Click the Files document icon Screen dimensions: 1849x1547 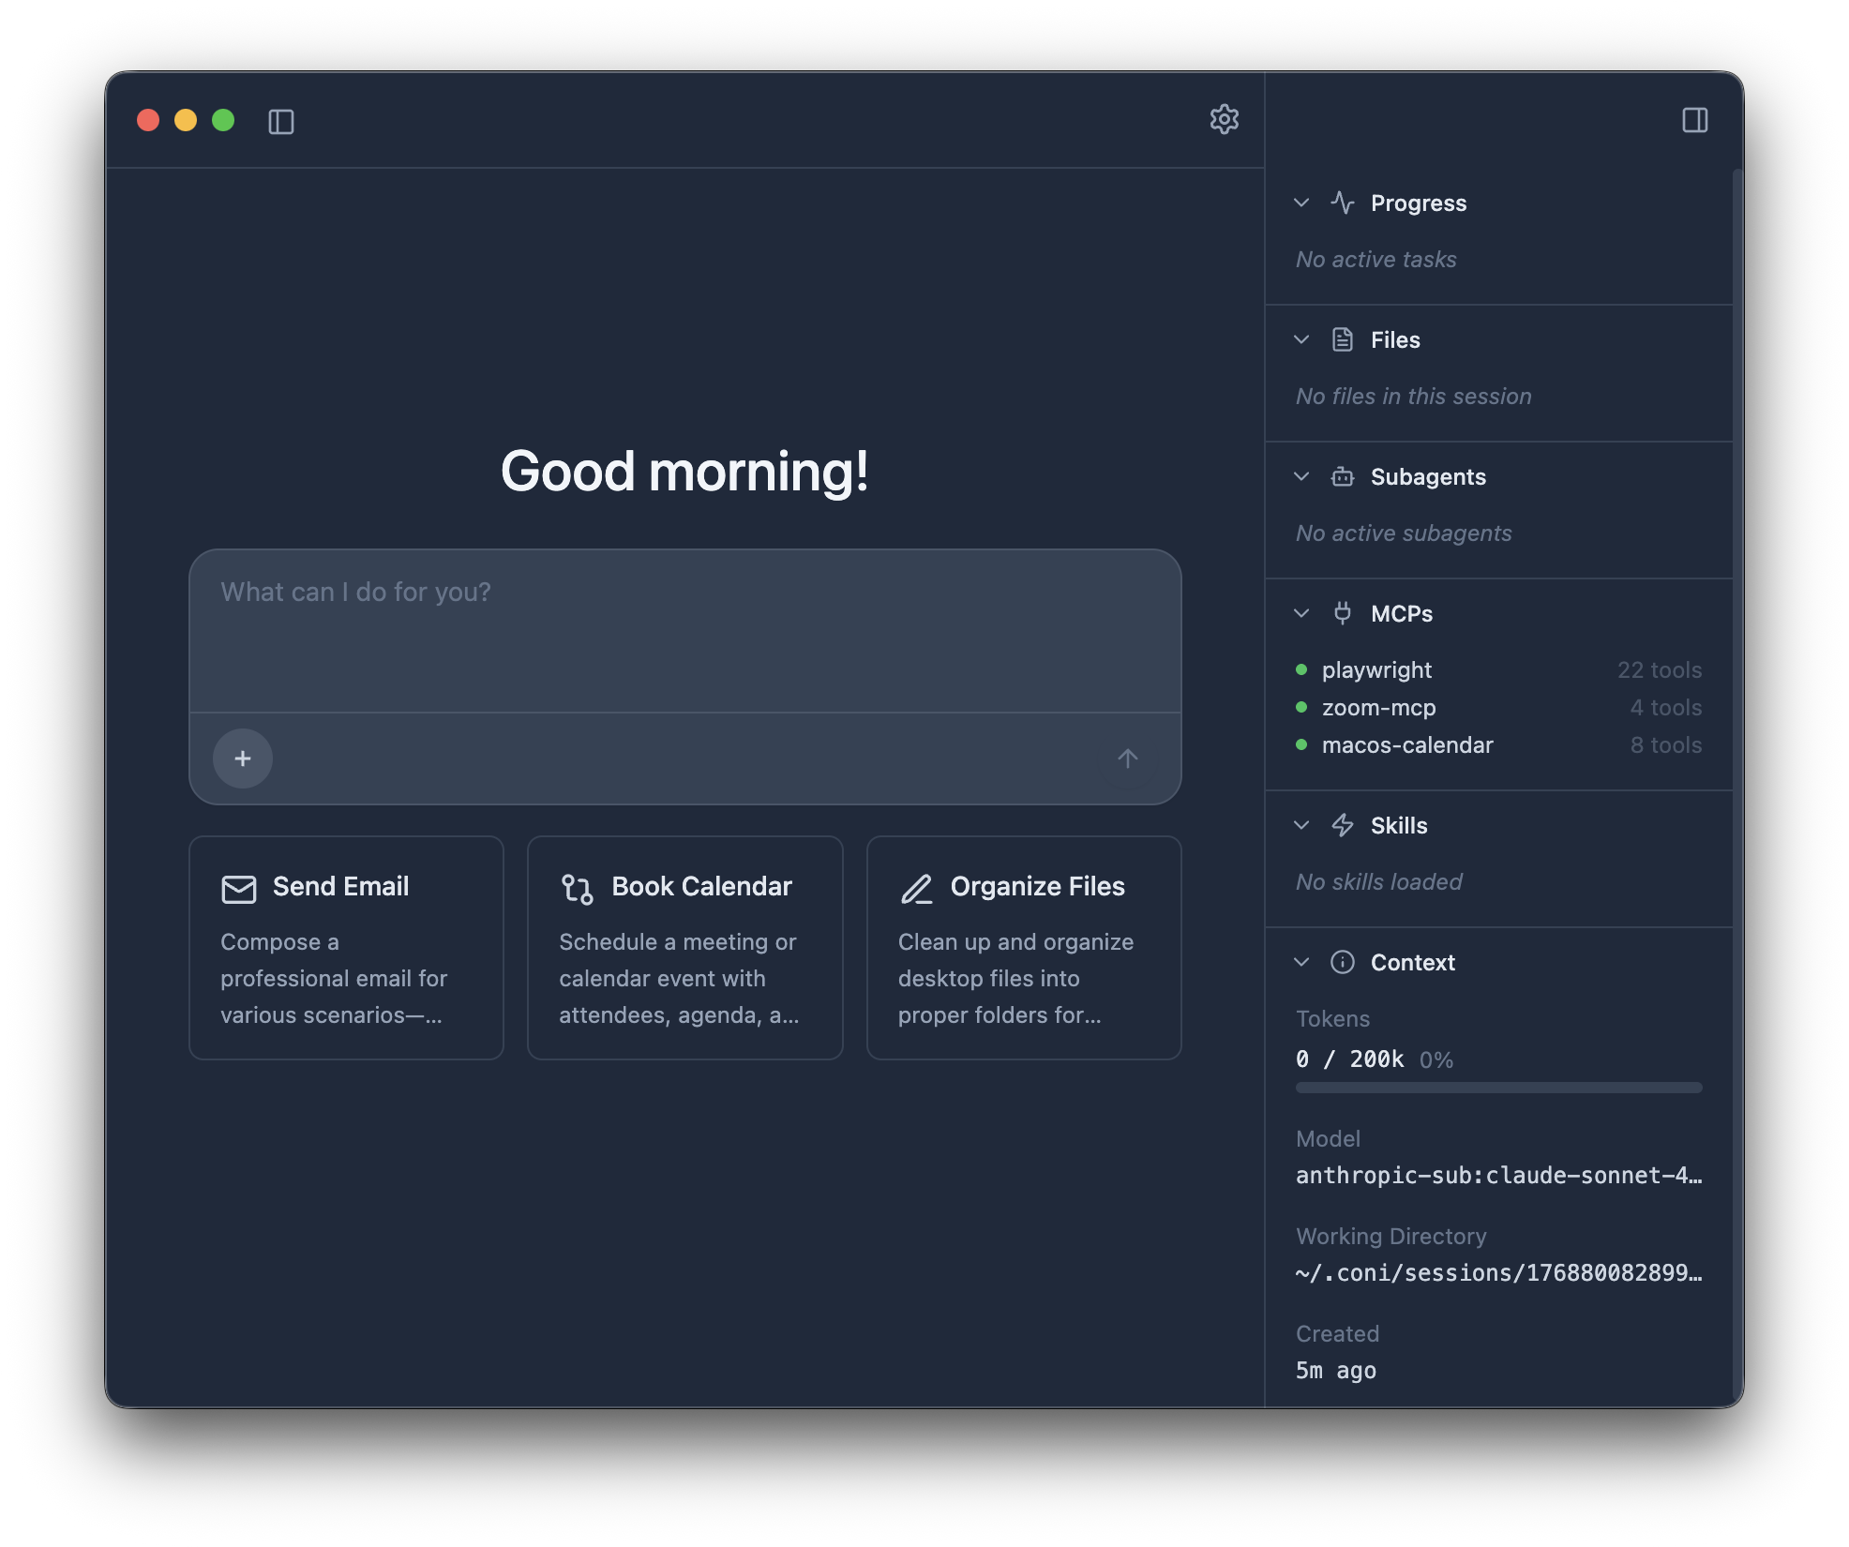1343,339
